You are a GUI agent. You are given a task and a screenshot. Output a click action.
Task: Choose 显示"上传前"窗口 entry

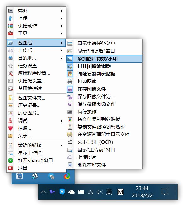(x=104, y=150)
